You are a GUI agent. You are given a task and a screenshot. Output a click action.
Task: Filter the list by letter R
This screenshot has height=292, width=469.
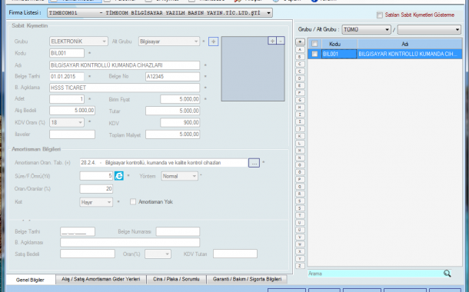coord(300,194)
